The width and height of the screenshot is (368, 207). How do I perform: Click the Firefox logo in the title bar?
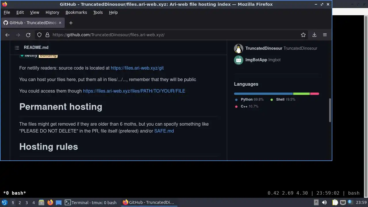[x=5, y=4]
